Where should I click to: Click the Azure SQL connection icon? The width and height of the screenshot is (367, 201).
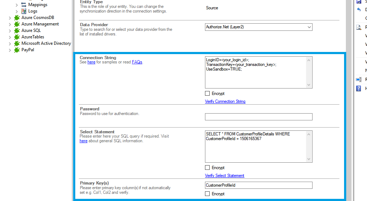(17, 30)
